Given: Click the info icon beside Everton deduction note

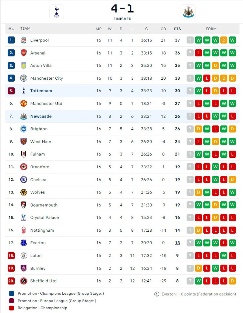Looking at the screenshot, I should (157, 294).
